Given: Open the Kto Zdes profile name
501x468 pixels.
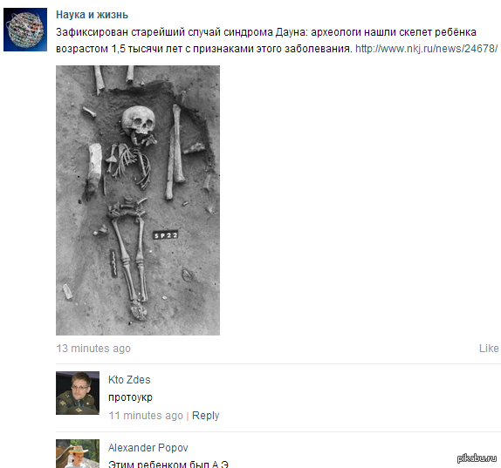Looking at the screenshot, I should tap(129, 380).
